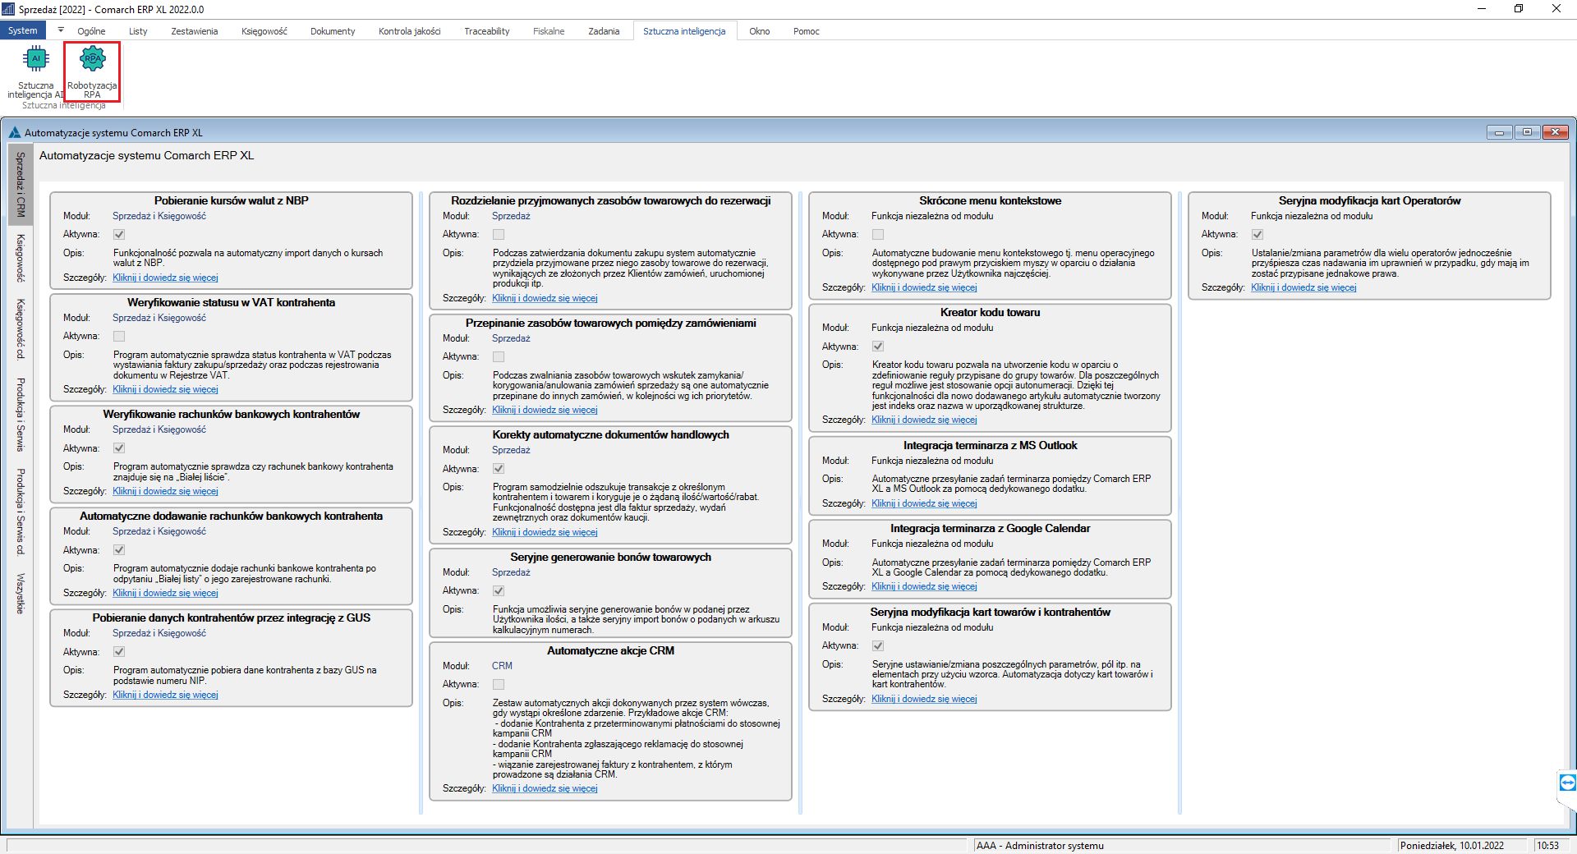Screen dimensions: 1577x854
Task: Open the Fiskalne ribbon tab
Action: coord(549,31)
